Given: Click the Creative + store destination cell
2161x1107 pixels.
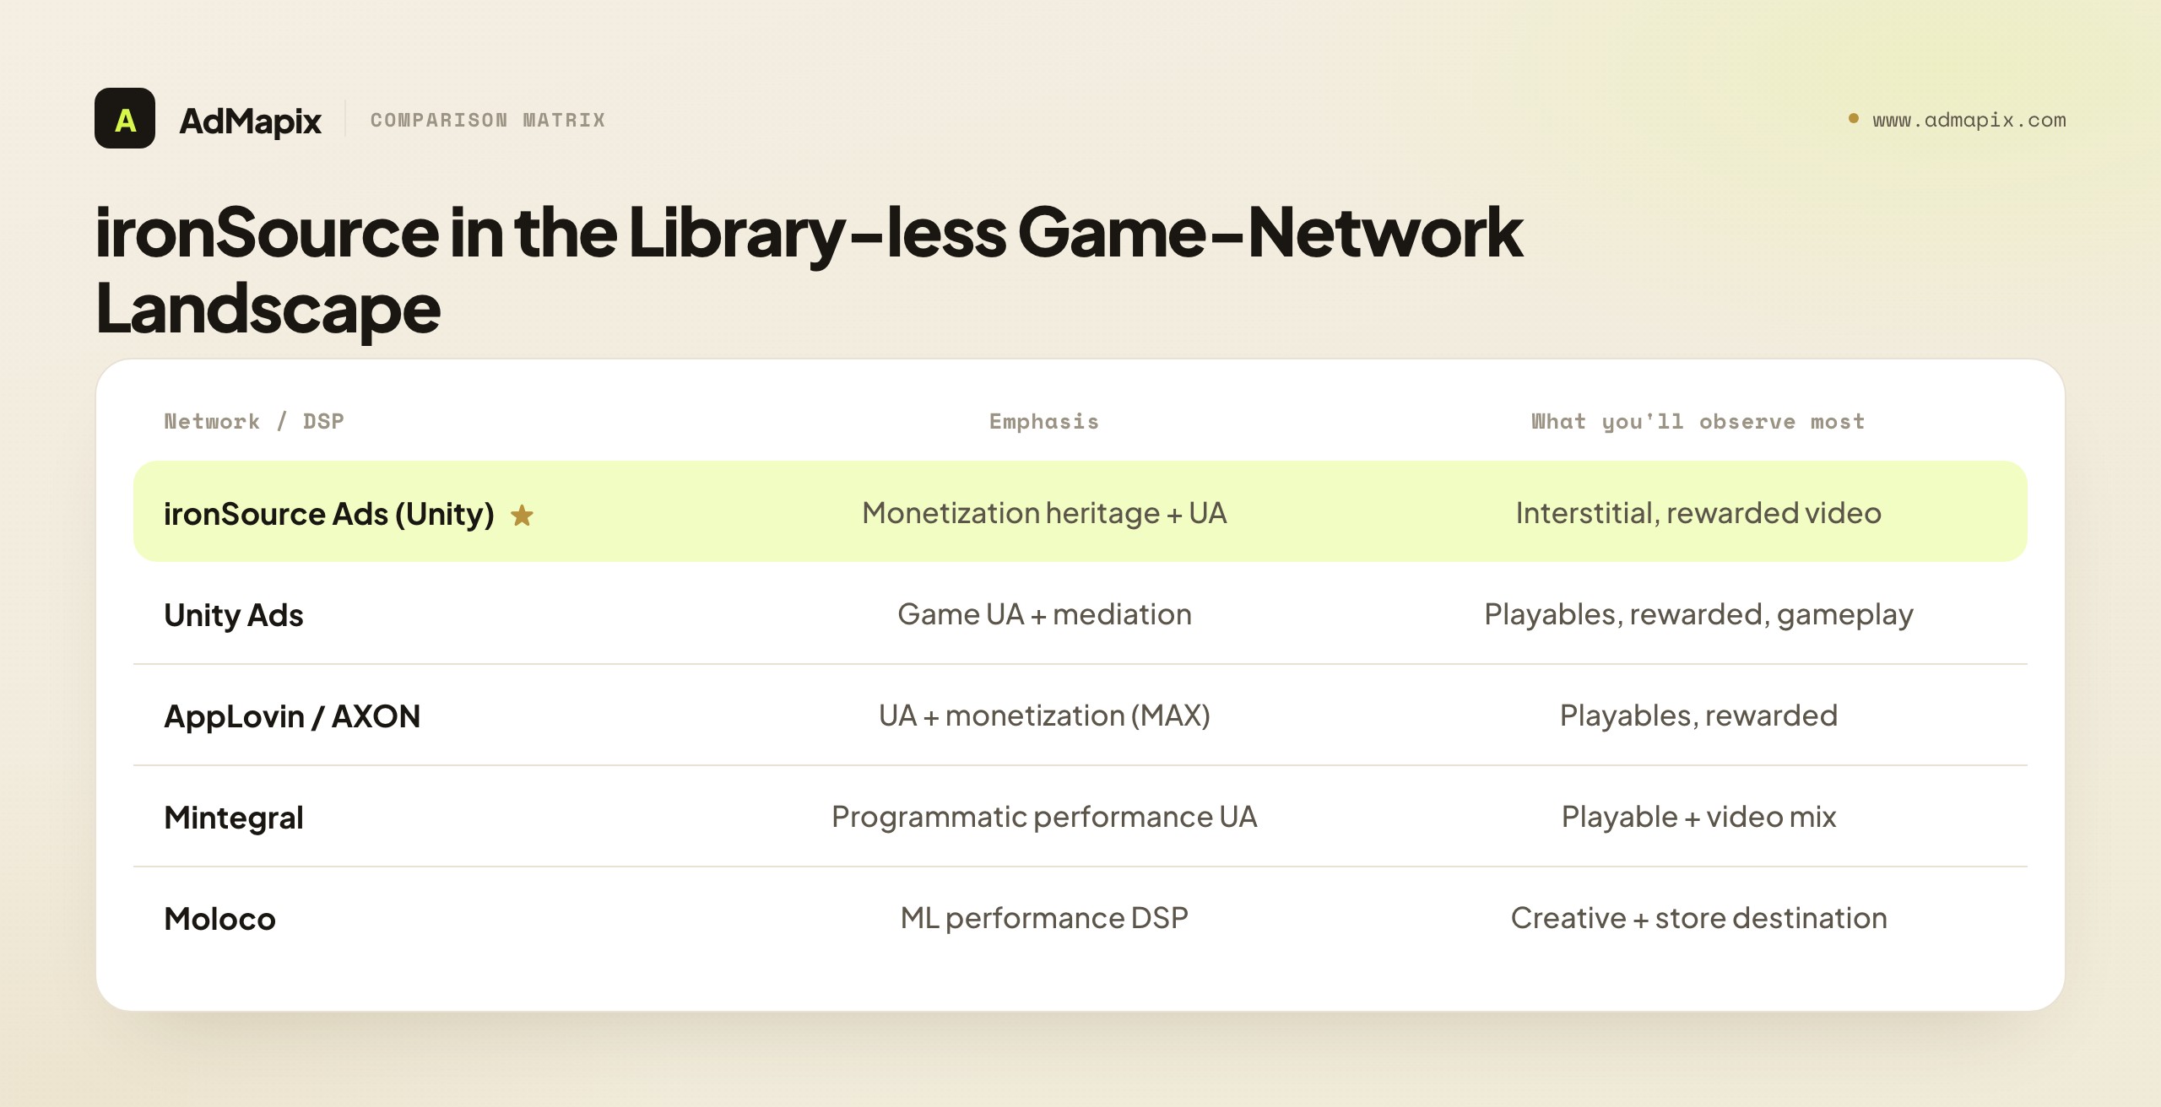Looking at the screenshot, I should [1698, 918].
